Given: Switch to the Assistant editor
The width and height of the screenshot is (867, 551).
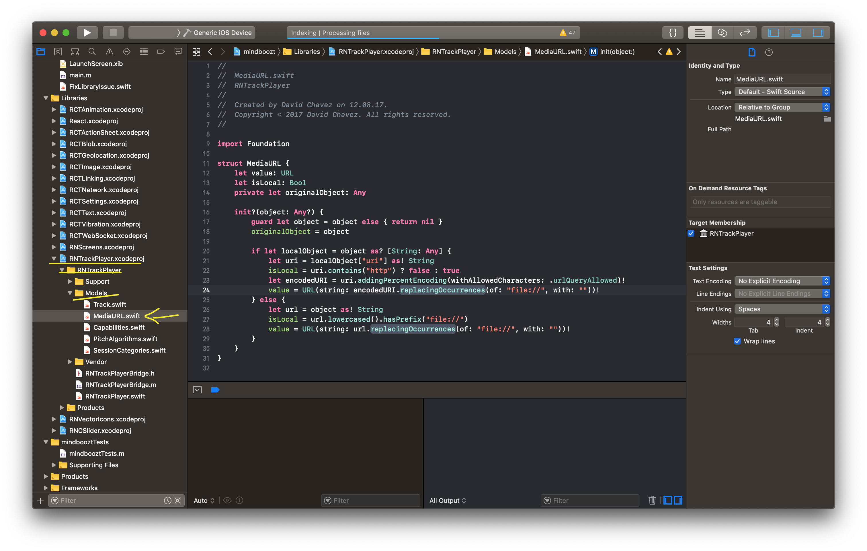Looking at the screenshot, I should [723, 32].
